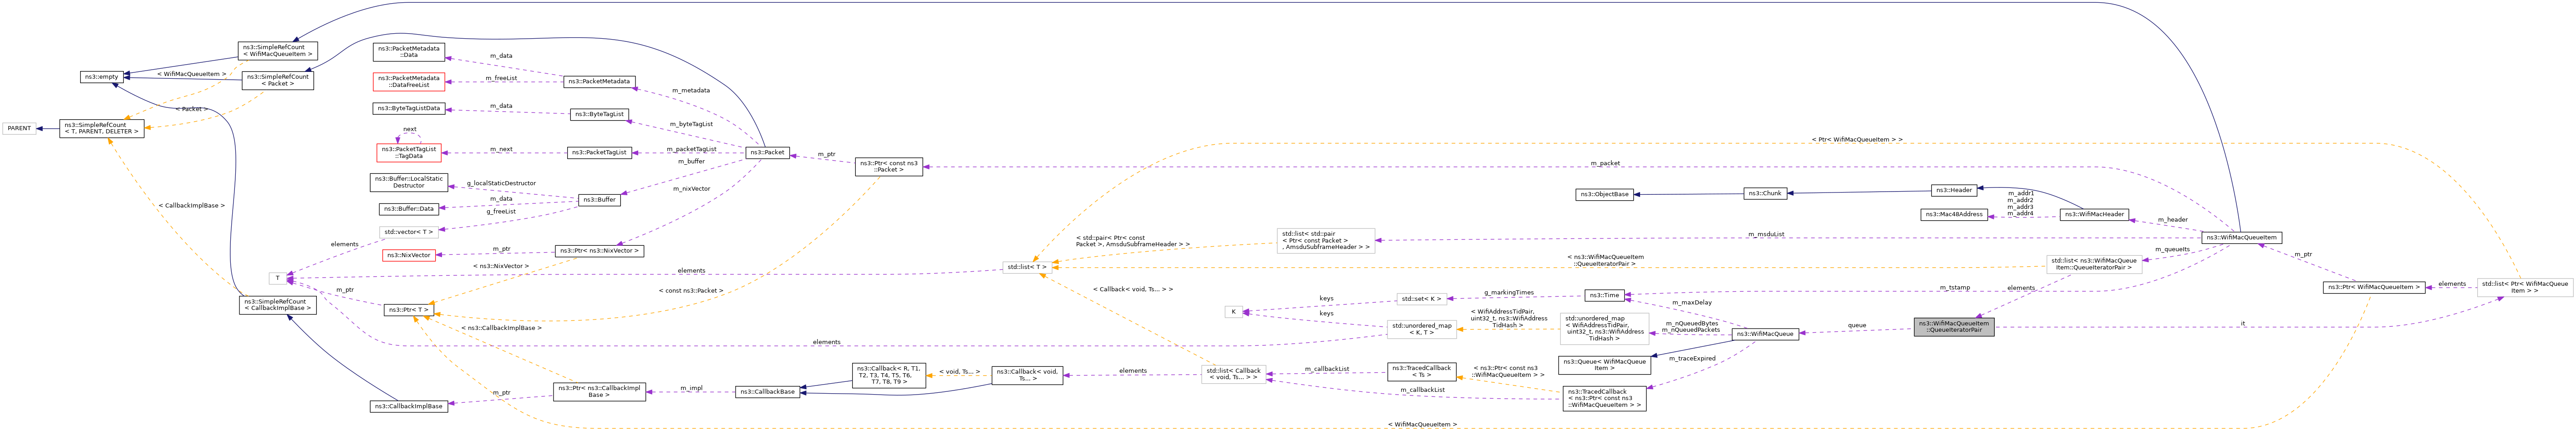Screen dimensions: 2576x431
Task: Click the ns3::empty class node
Action: [102, 77]
